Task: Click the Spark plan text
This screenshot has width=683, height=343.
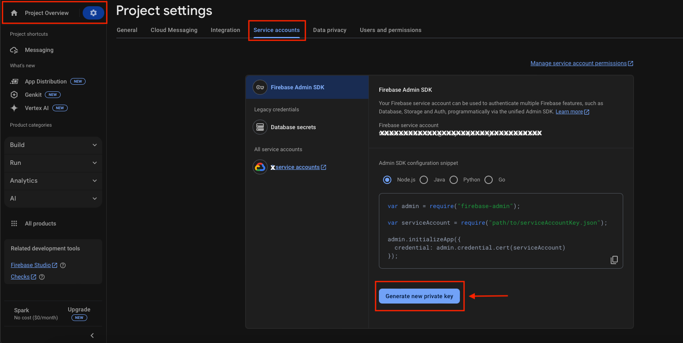Action: click(22, 310)
